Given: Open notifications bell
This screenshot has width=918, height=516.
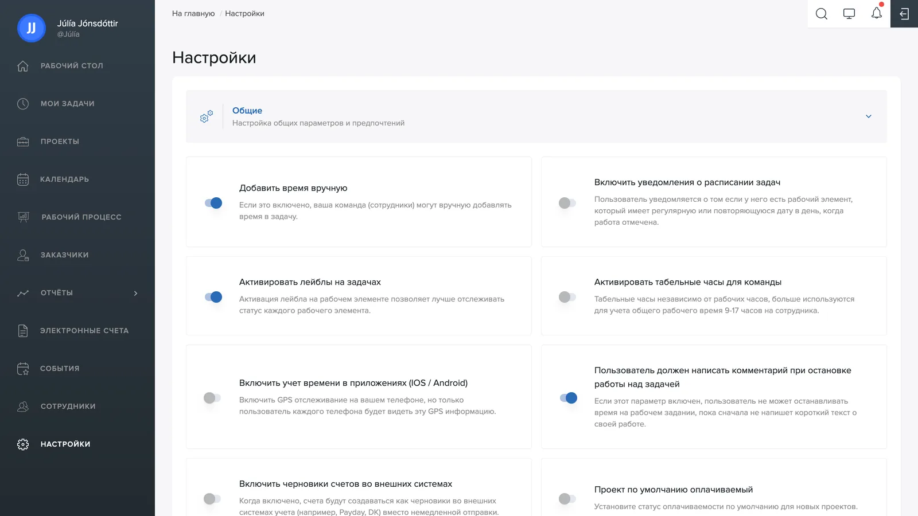Looking at the screenshot, I should 877,13.
